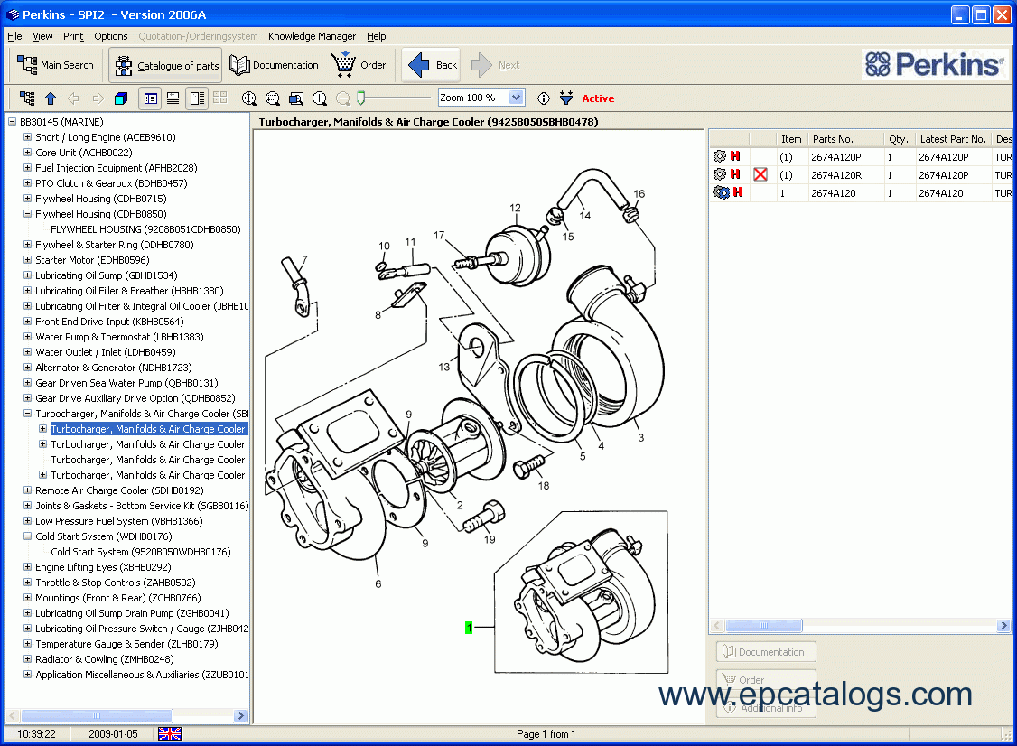This screenshot has height=746, width=1017.
Task: Click parts table scroll right arrow
Action: pyautogui.click(x=1003, y=625)
